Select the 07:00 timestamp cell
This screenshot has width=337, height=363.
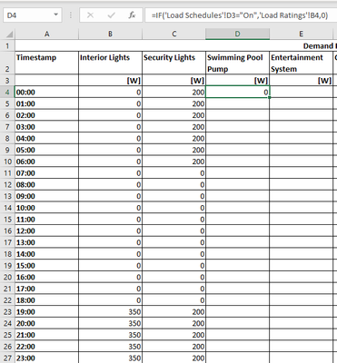click(46, 173)
